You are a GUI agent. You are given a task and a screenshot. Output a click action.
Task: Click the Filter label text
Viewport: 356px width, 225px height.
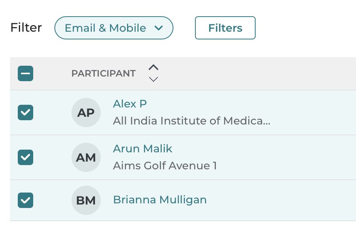[x=26, y=27]
